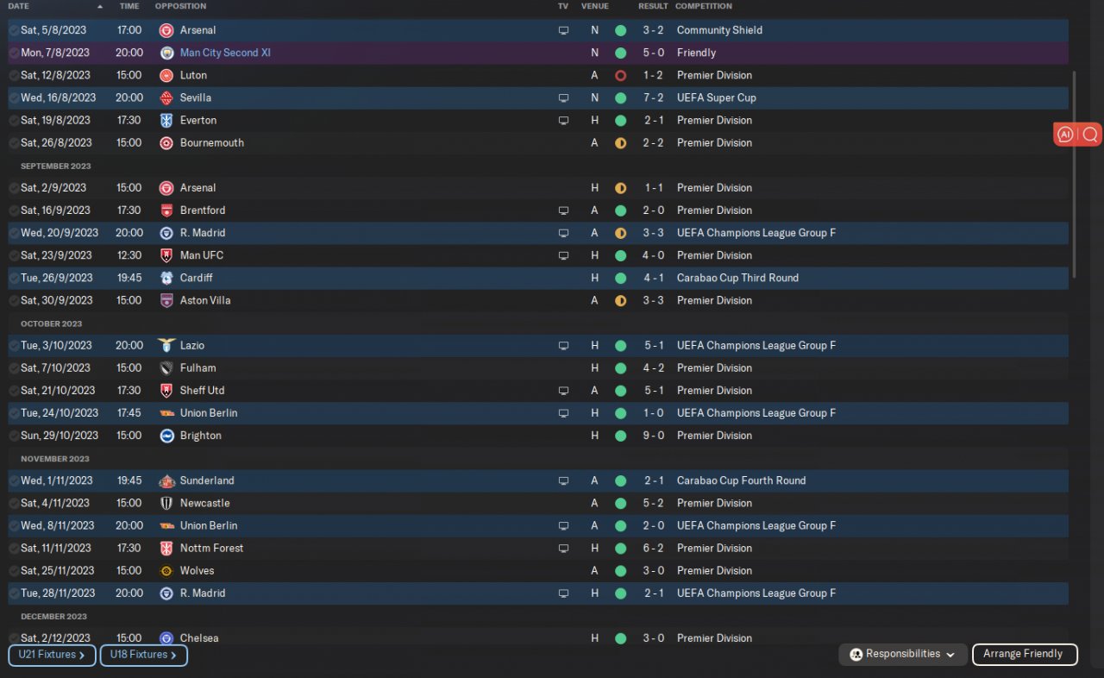Toggle the circle beside Tue, 3/10/2023 fixture
The height and width of the screenshot is (678, 1104).
(x=14, y=345)
